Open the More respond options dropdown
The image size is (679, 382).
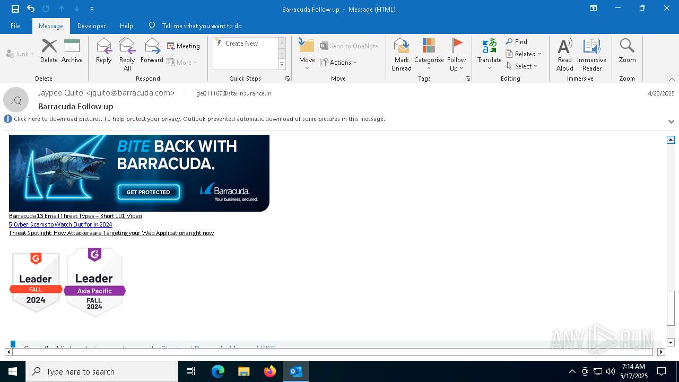[182, 62]
